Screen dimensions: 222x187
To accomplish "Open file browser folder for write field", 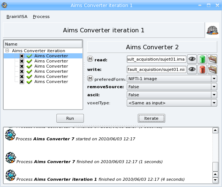I will [212, 69].
